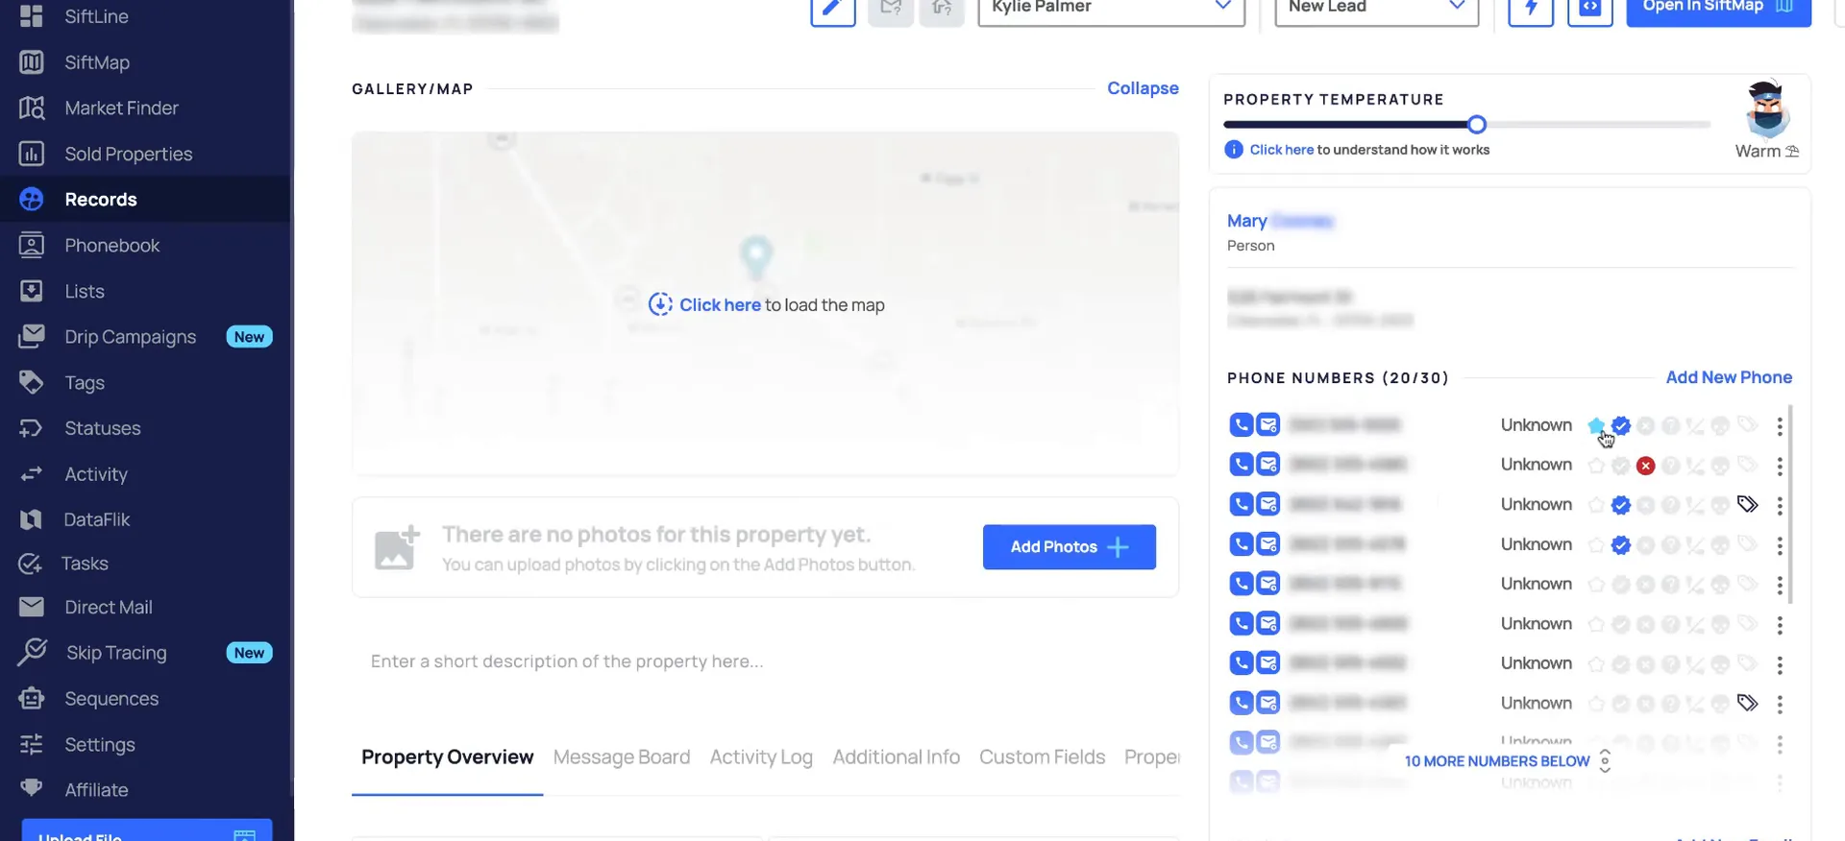Screen dimensions: 1845x841
Task: Go to Market Finder
Action: pos(121,108)
